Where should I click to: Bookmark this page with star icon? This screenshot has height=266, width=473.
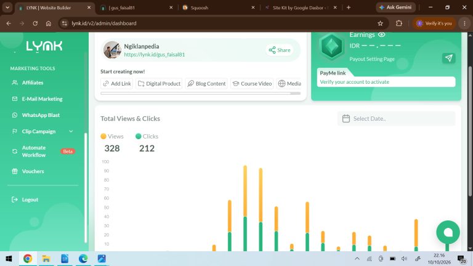coord(381,23)
